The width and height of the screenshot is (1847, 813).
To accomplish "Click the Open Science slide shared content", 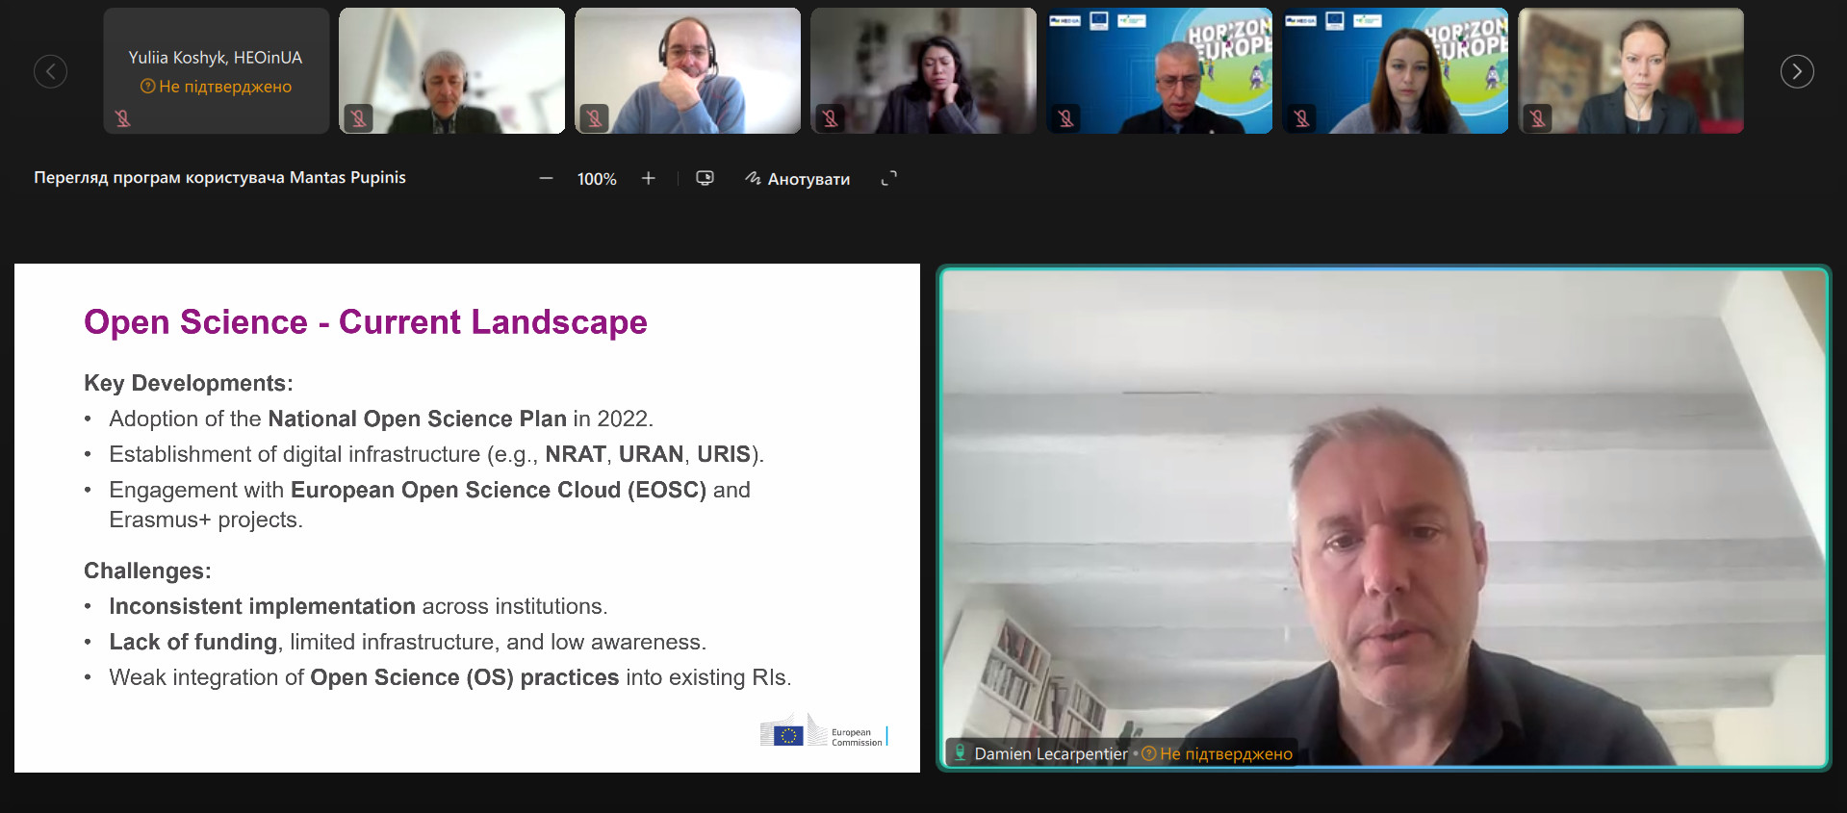I will click(467, 518).
